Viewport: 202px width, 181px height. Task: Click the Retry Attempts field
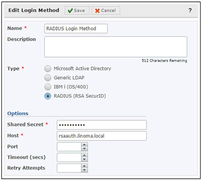point(69,168)
